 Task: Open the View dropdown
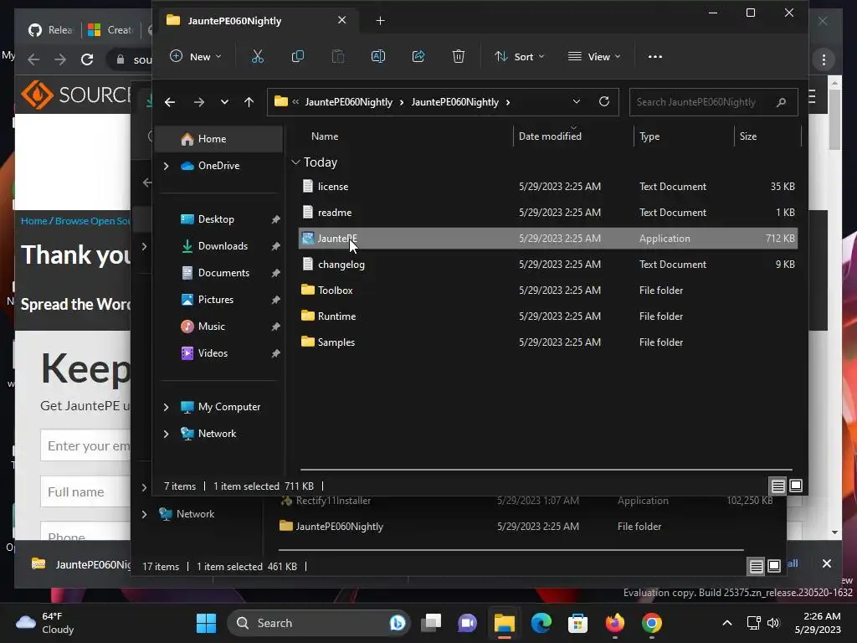[x=594, y=56]
